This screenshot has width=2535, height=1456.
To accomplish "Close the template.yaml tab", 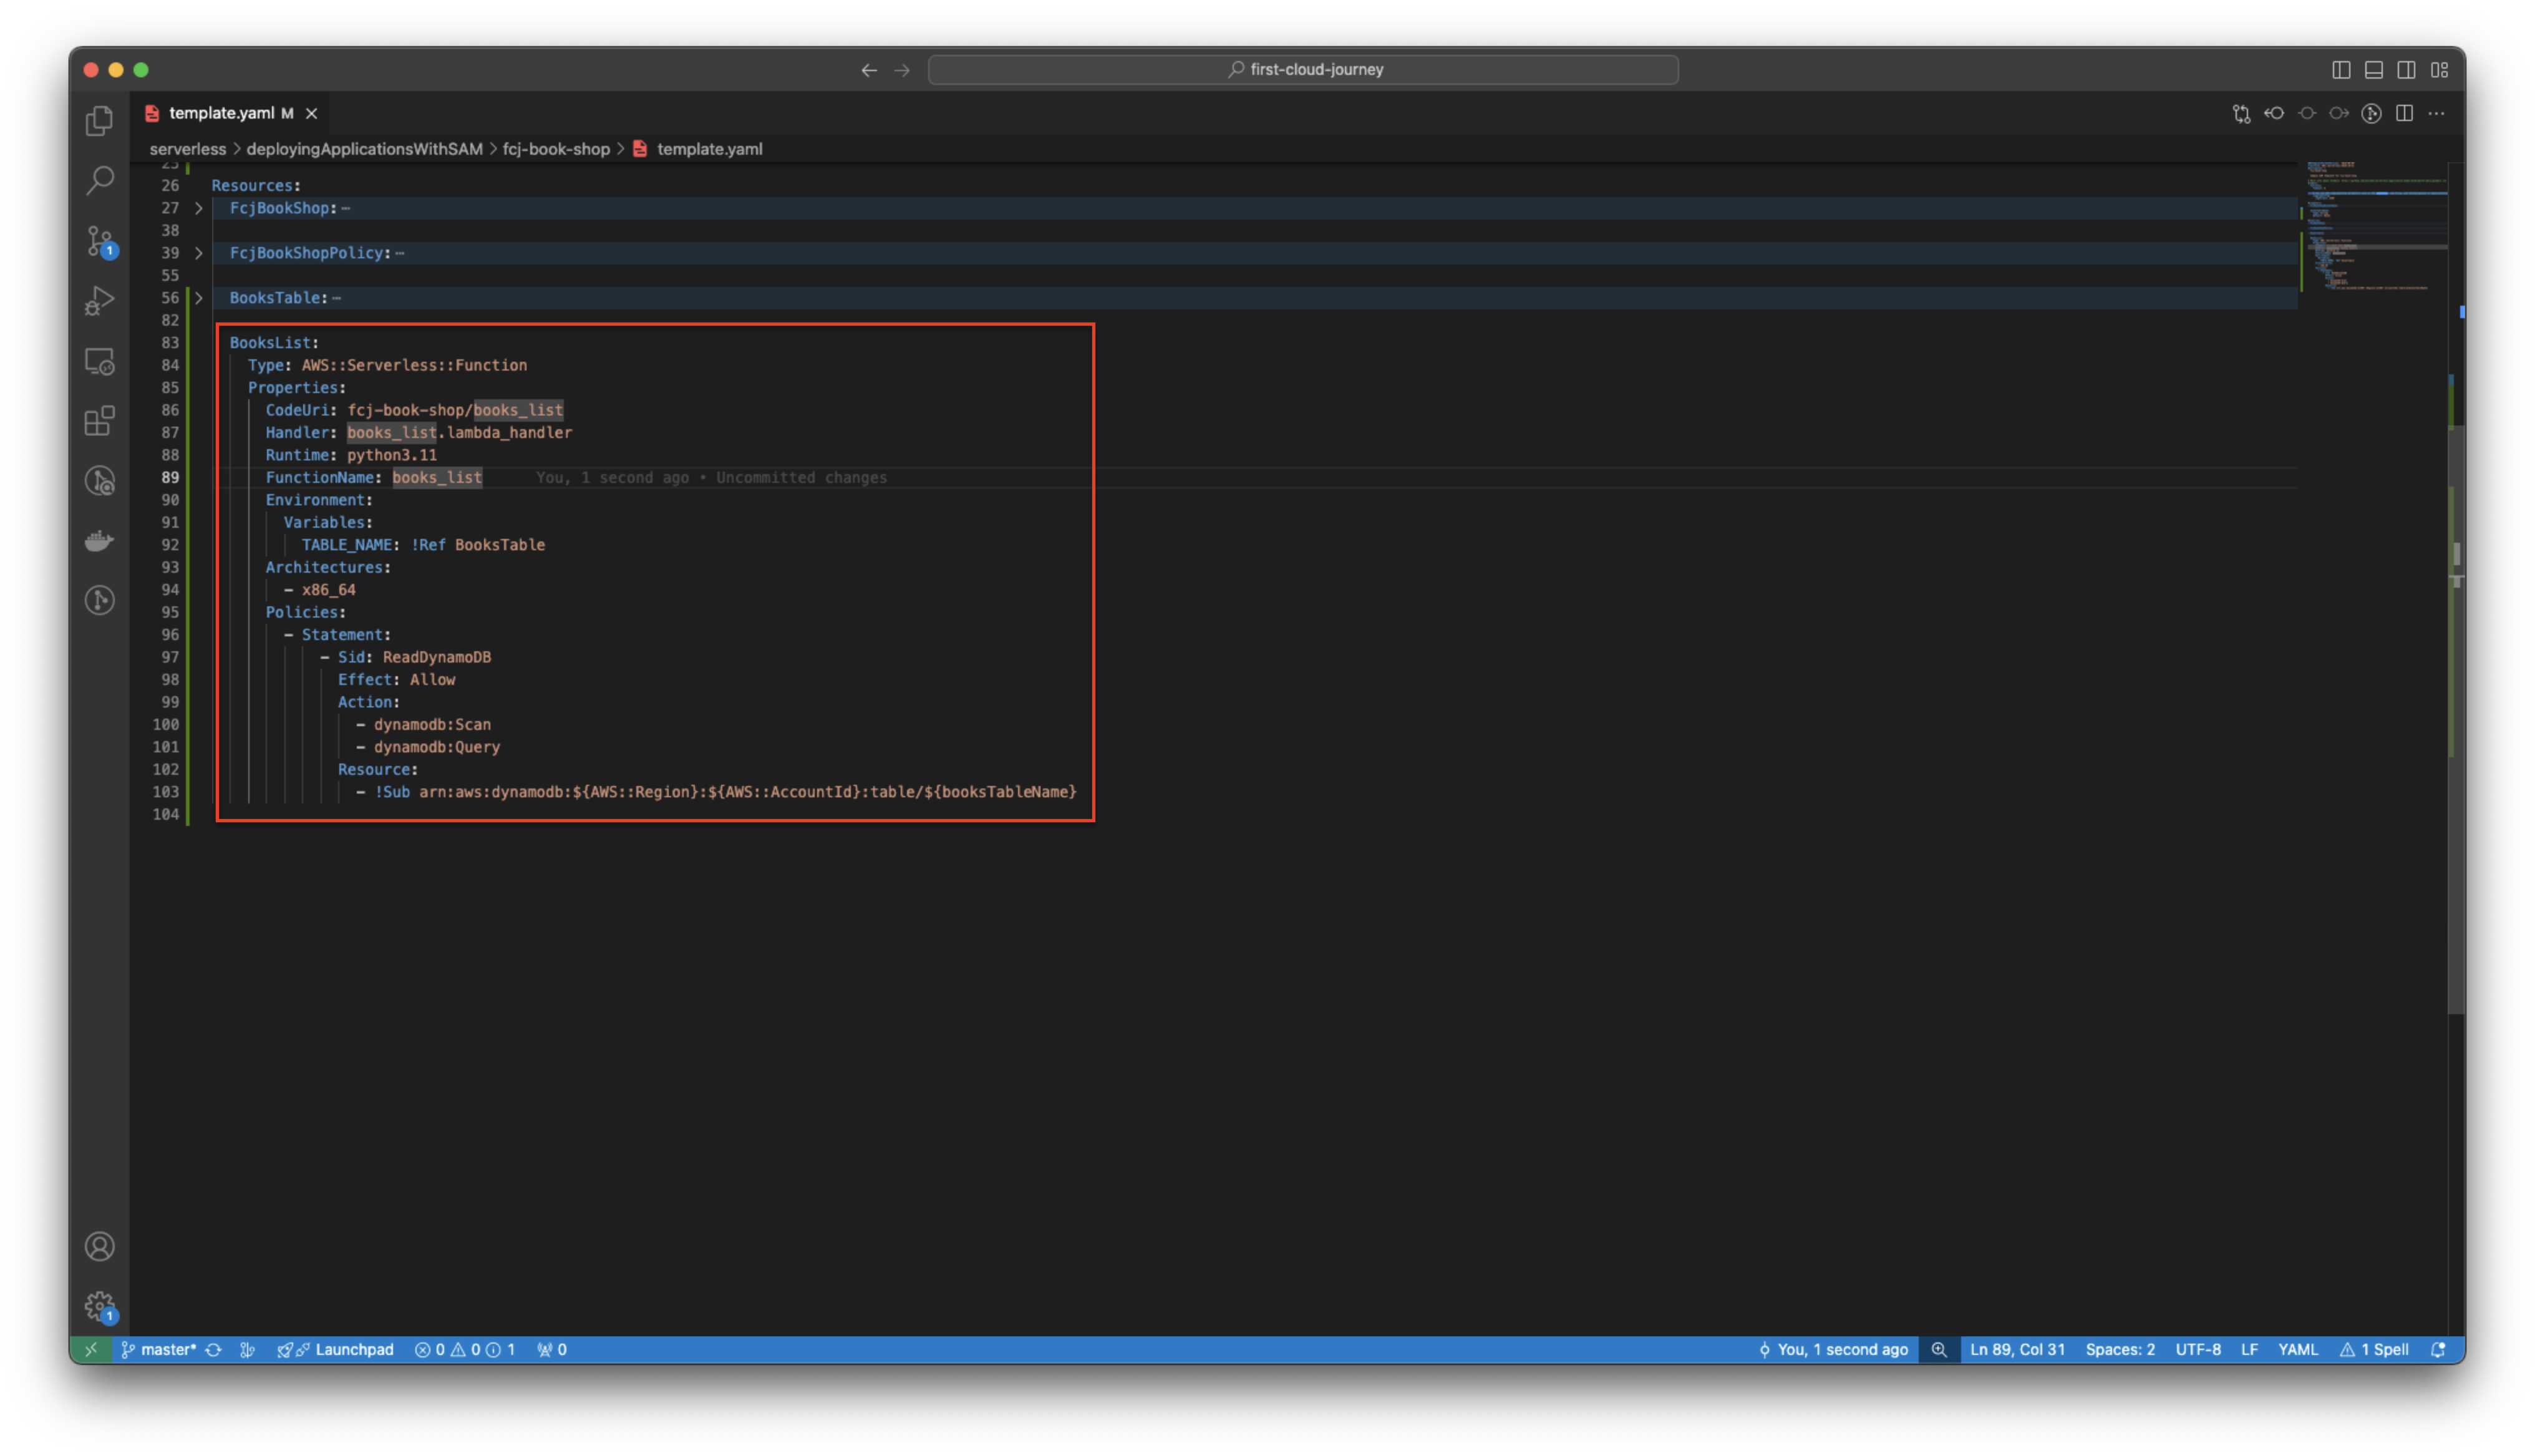I will click(x=311, y=113).
